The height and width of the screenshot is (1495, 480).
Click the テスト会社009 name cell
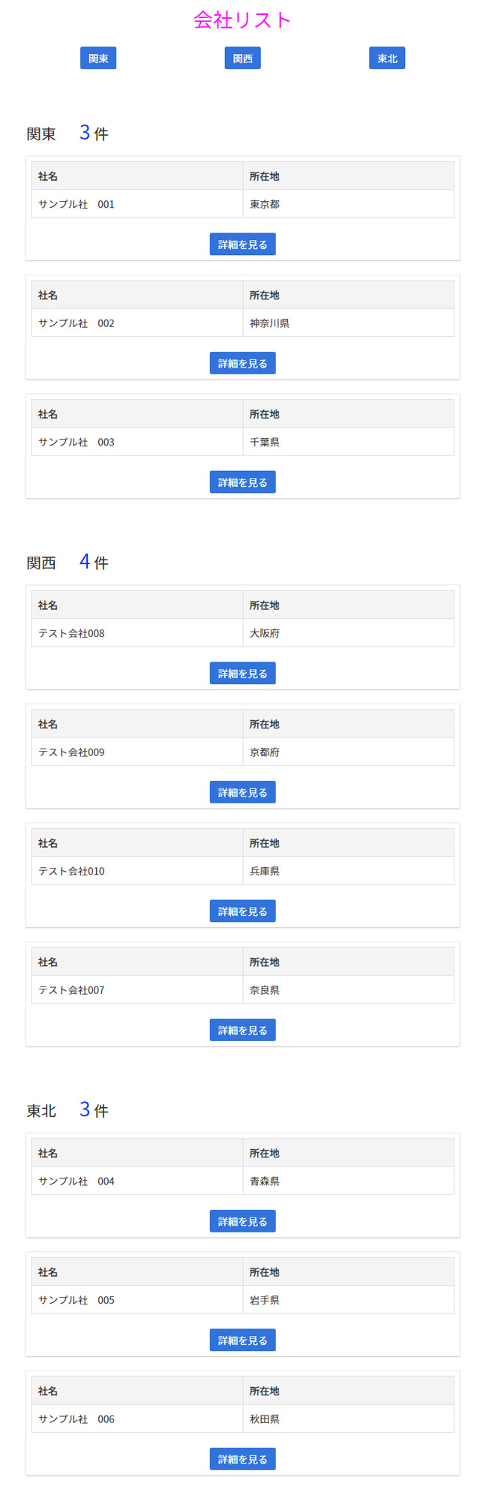[137, 752]
